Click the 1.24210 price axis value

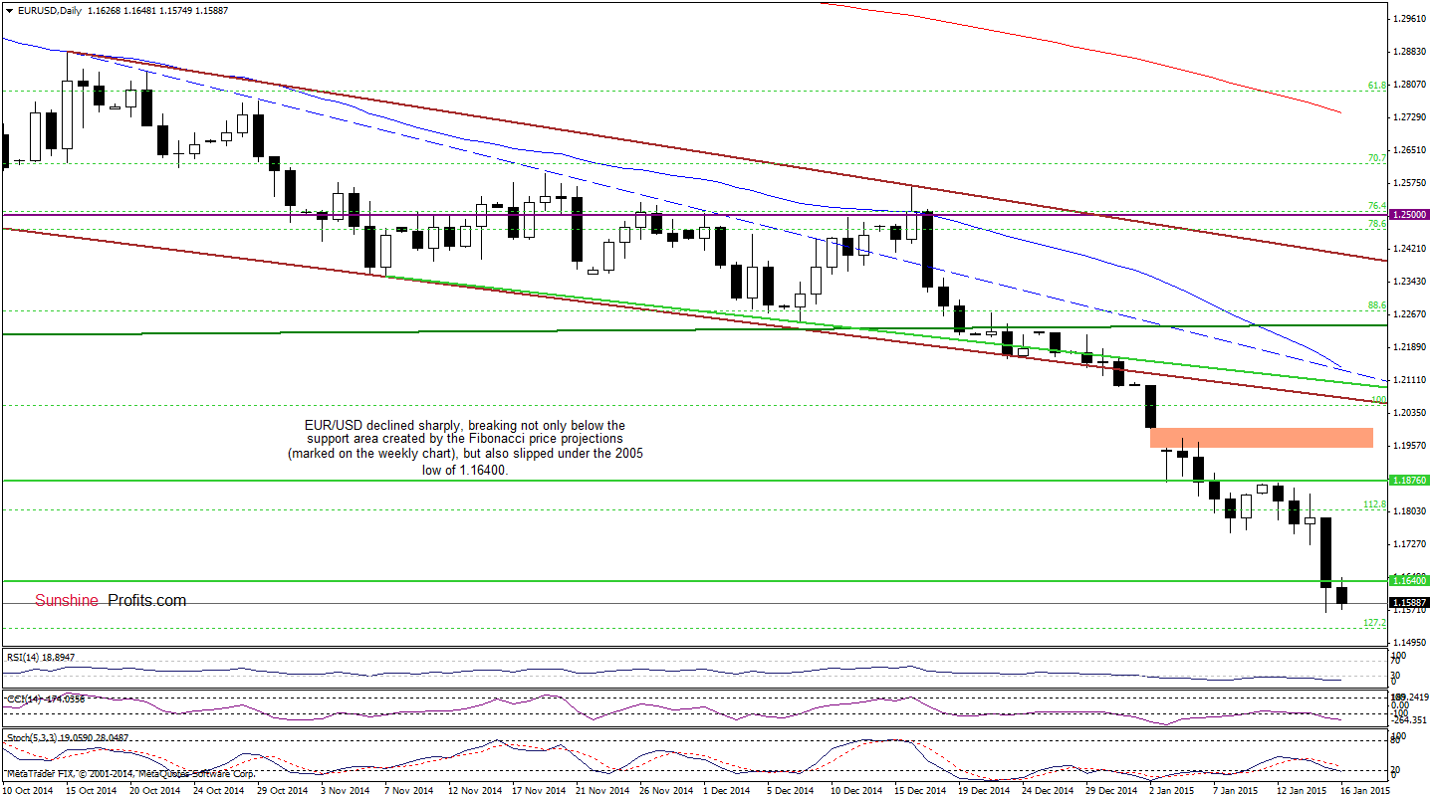tap(1412, 248)
